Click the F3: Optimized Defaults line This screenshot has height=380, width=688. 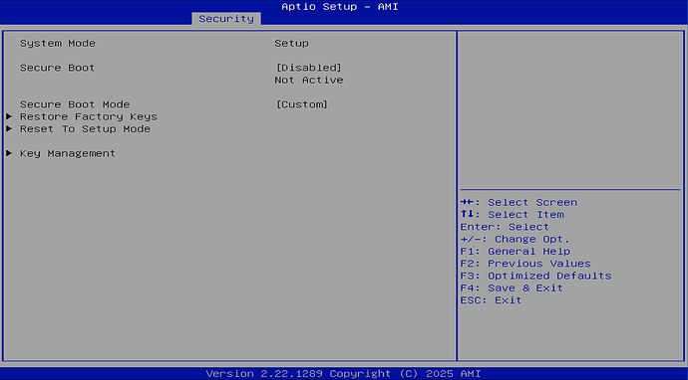(535, 277)
